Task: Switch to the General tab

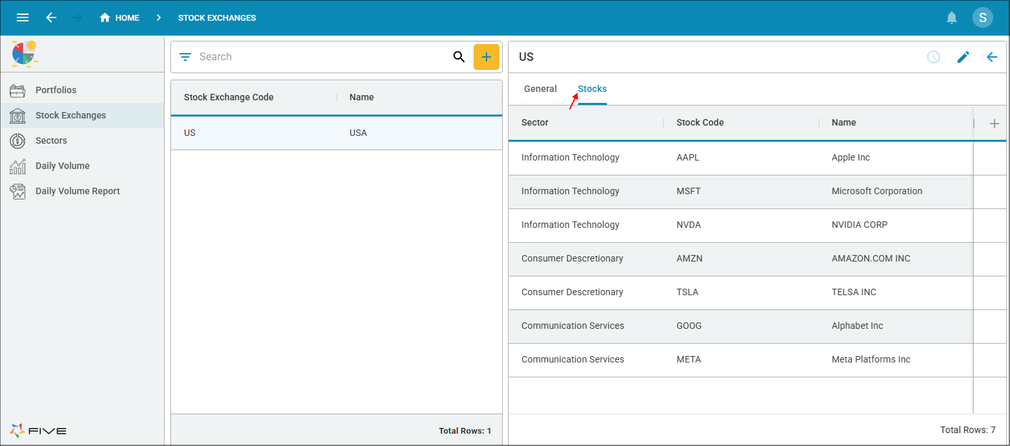Action: pyautogui.click(x=540, y=89)
